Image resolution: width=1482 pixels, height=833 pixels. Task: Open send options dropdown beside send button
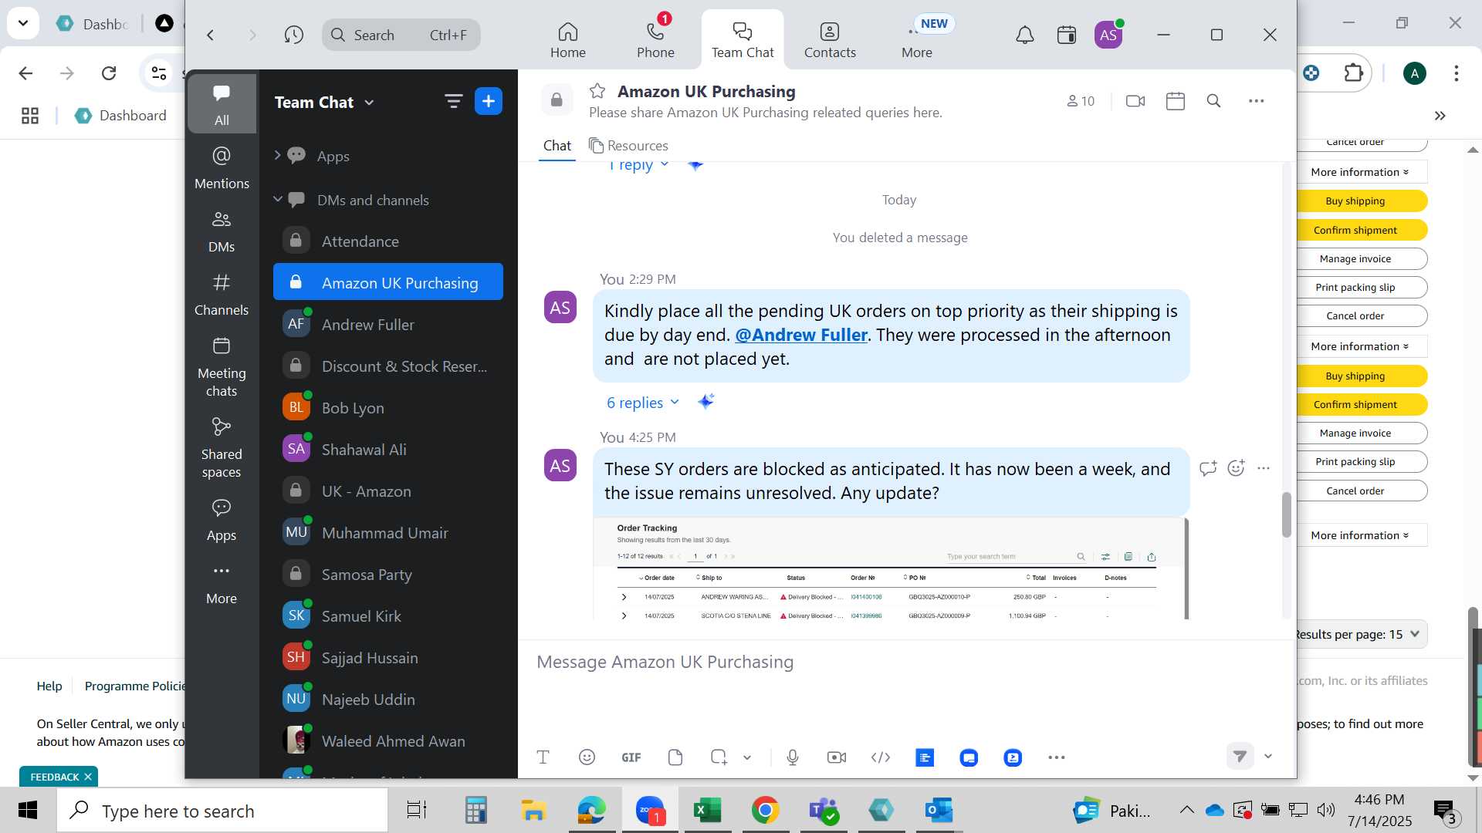click(x=1268, y=757)
